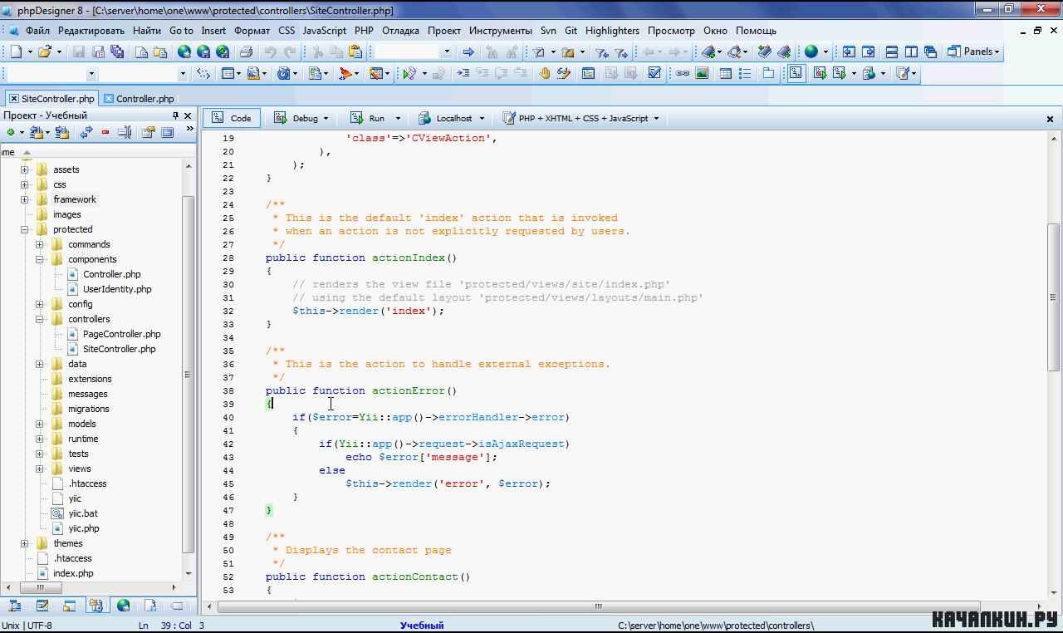Pin the Project panel
The height and width of the screenshot is (633, 1063).
tap(175, 115)
